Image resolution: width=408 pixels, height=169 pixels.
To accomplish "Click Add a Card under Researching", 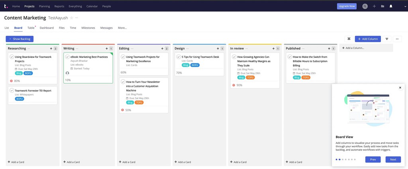I will (x=16, y=162).
